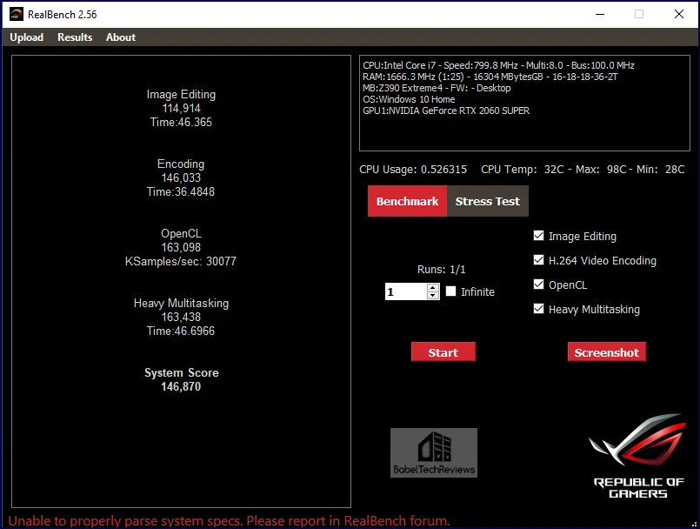
Task: Click the Min: 28C temperature readout
Action: coord(660,170)
